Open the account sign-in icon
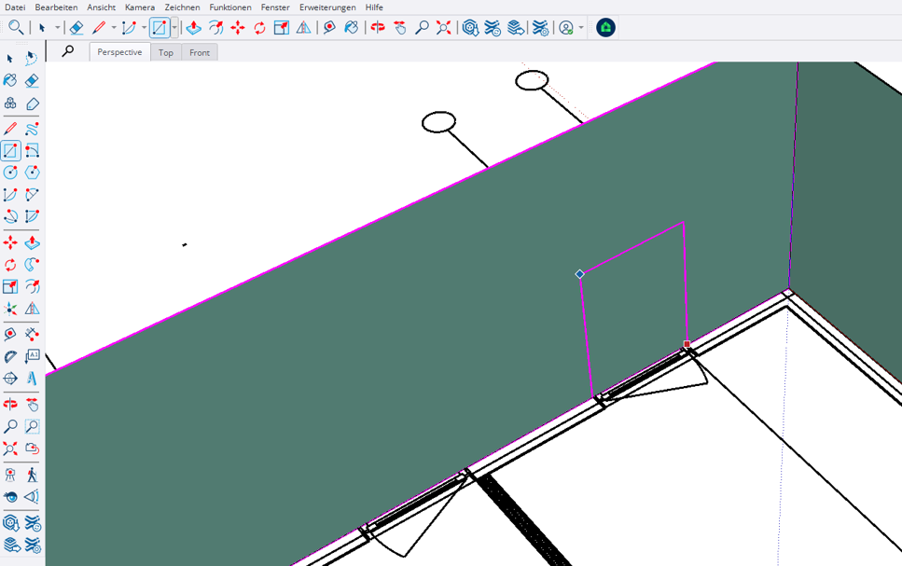The height and width of the screenshot is (566, 902). click(566, 28)
